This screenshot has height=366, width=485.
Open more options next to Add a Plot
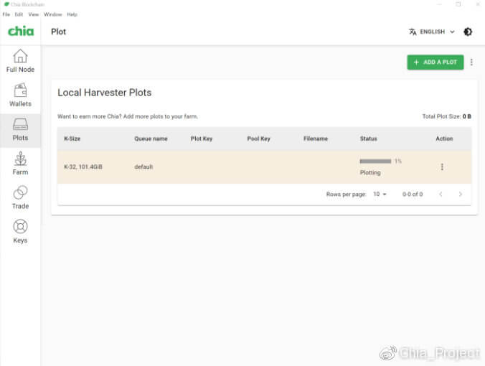tap(471, 62)
